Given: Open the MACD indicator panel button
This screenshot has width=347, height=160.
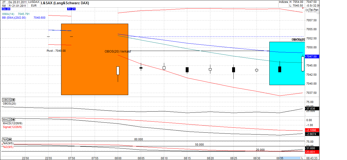Looking at the screenshot, I should pyautogui.click(x=6, y=119).
